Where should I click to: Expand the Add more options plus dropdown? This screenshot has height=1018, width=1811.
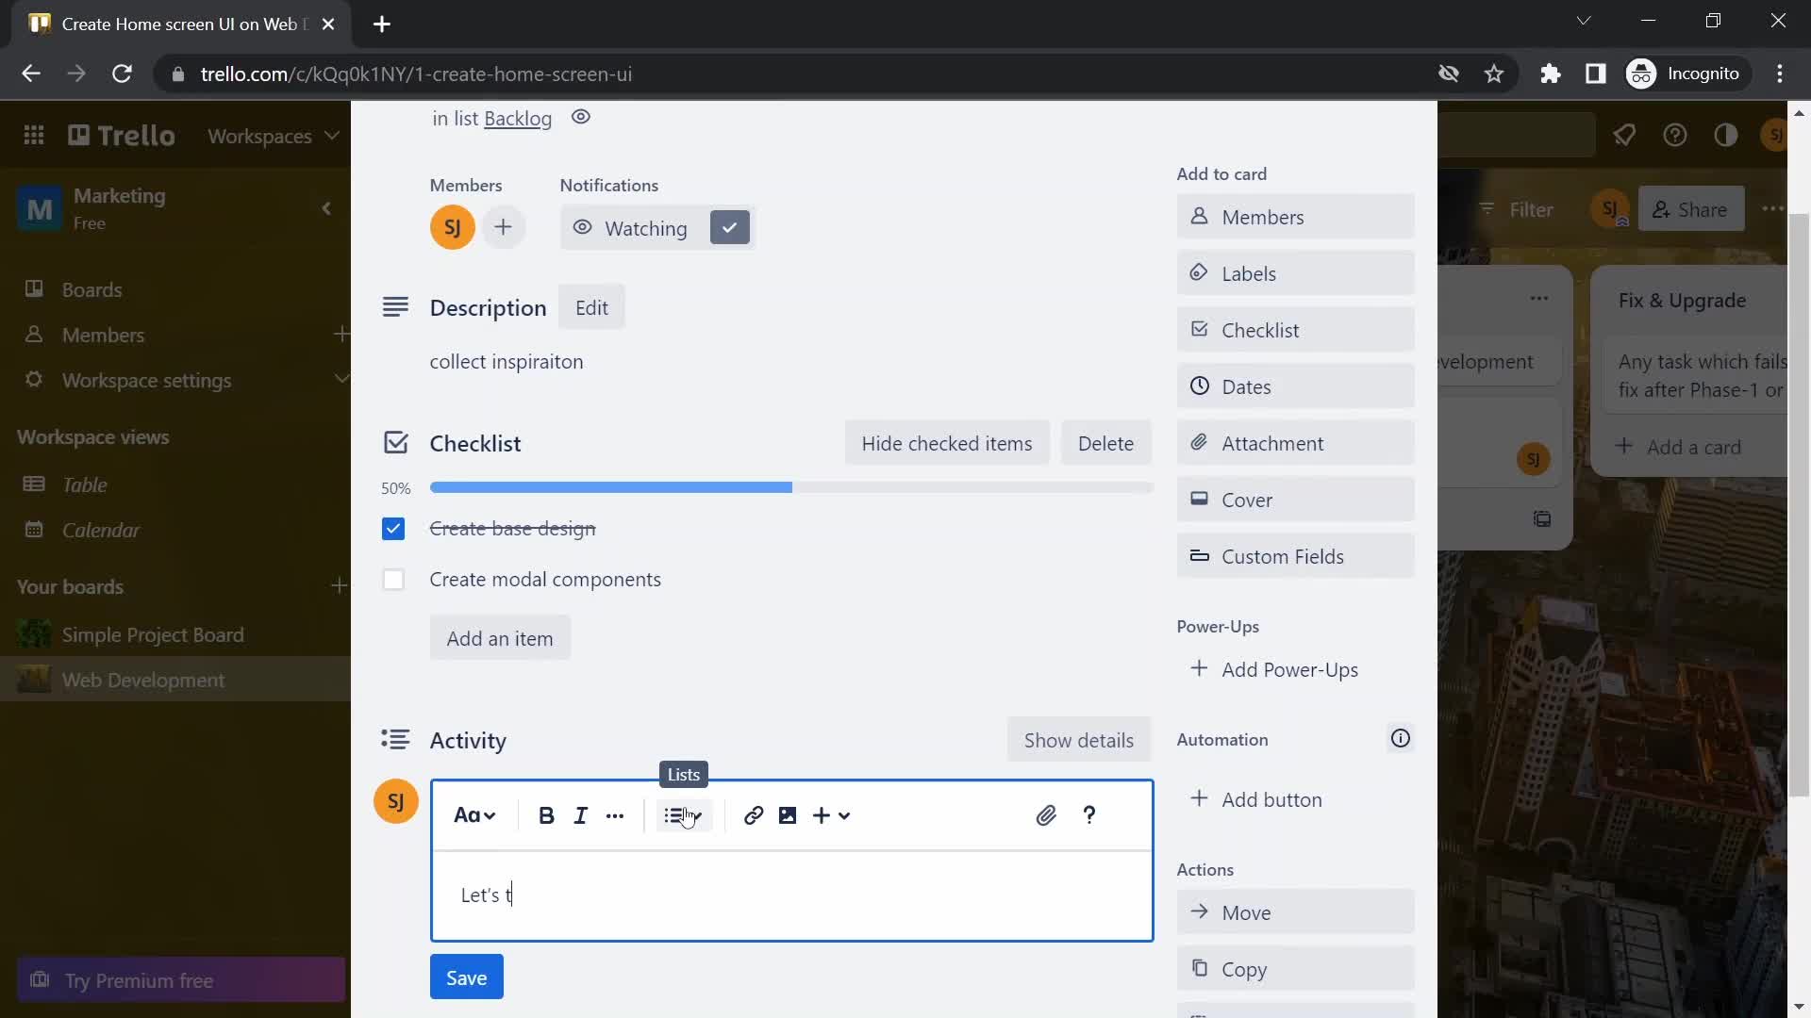[830, 814]
